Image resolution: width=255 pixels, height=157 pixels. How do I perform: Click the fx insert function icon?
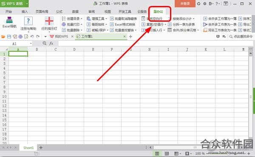point(51,43)
